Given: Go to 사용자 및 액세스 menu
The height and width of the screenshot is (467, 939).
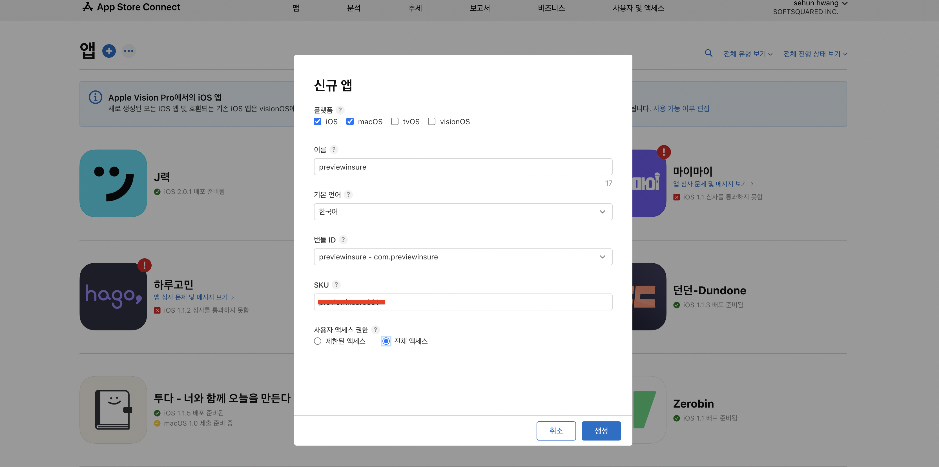Looking at the screenshot, I should 638,8.
